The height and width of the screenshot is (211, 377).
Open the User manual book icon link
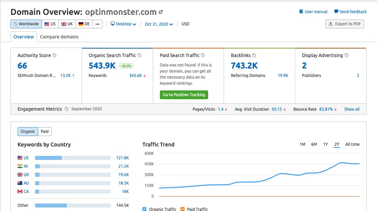coord(301,12)
